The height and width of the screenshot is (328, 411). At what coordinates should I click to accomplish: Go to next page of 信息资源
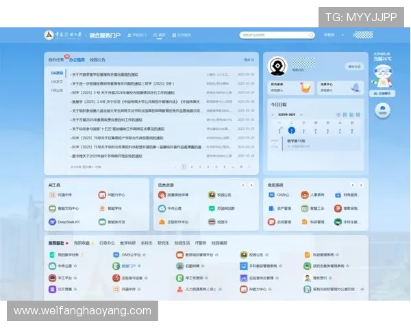tap(251, 185)
